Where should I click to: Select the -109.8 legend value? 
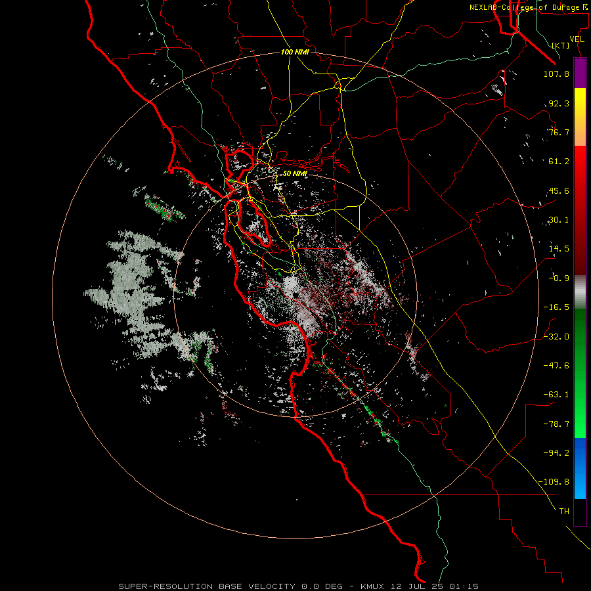coord(554,482)
